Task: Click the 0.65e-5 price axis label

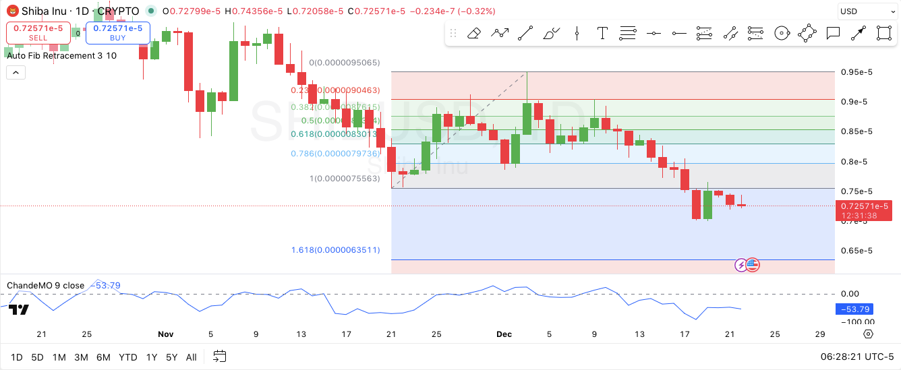Action: pyautogui.click(x=857, y=250)
